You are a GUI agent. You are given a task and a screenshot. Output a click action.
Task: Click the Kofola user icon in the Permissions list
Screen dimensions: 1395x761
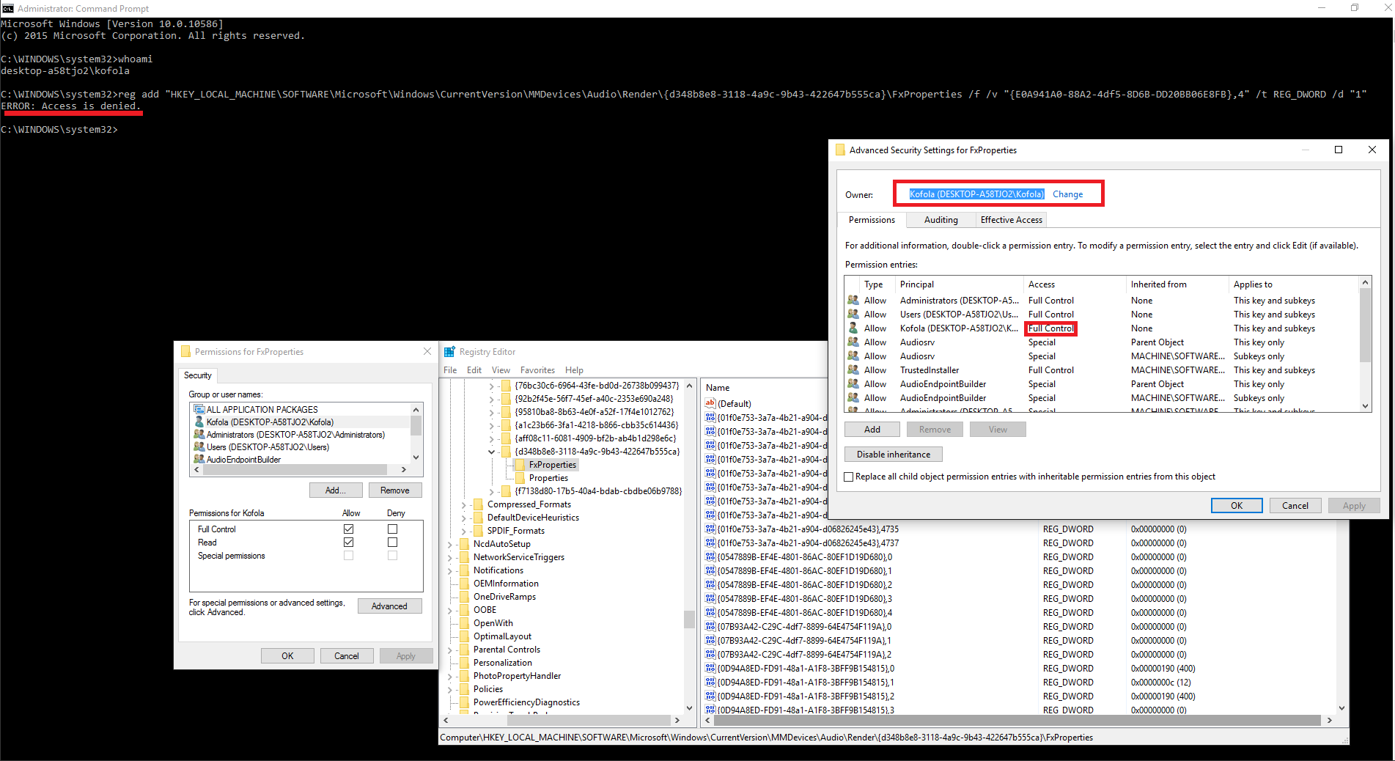(199, 422)
